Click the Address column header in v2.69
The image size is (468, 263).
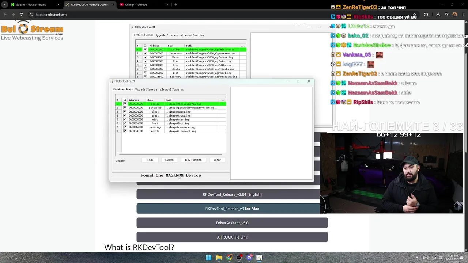point(137,100)
